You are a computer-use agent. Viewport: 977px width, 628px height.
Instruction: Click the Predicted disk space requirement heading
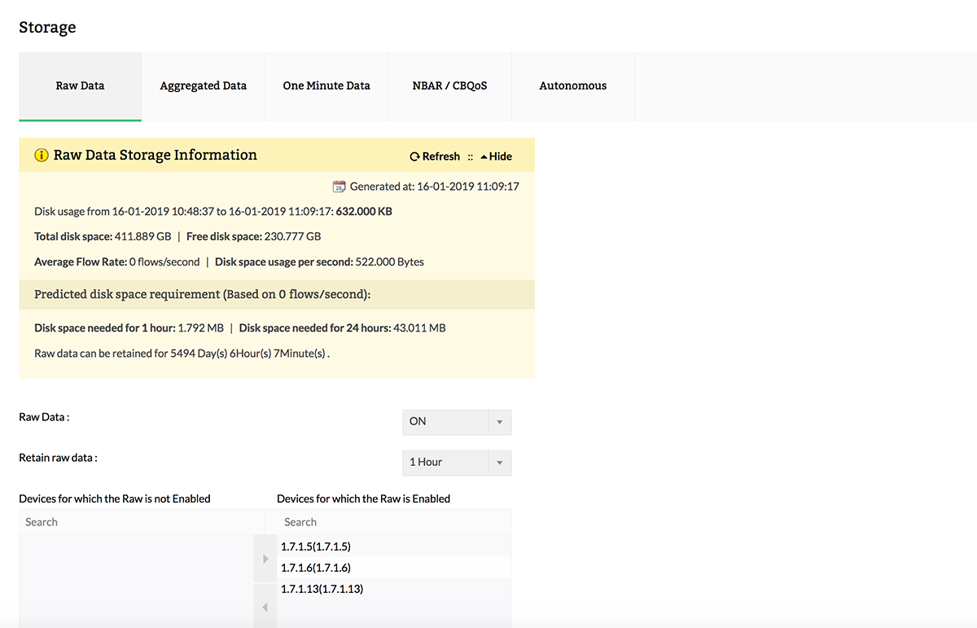tap(203, 294)
